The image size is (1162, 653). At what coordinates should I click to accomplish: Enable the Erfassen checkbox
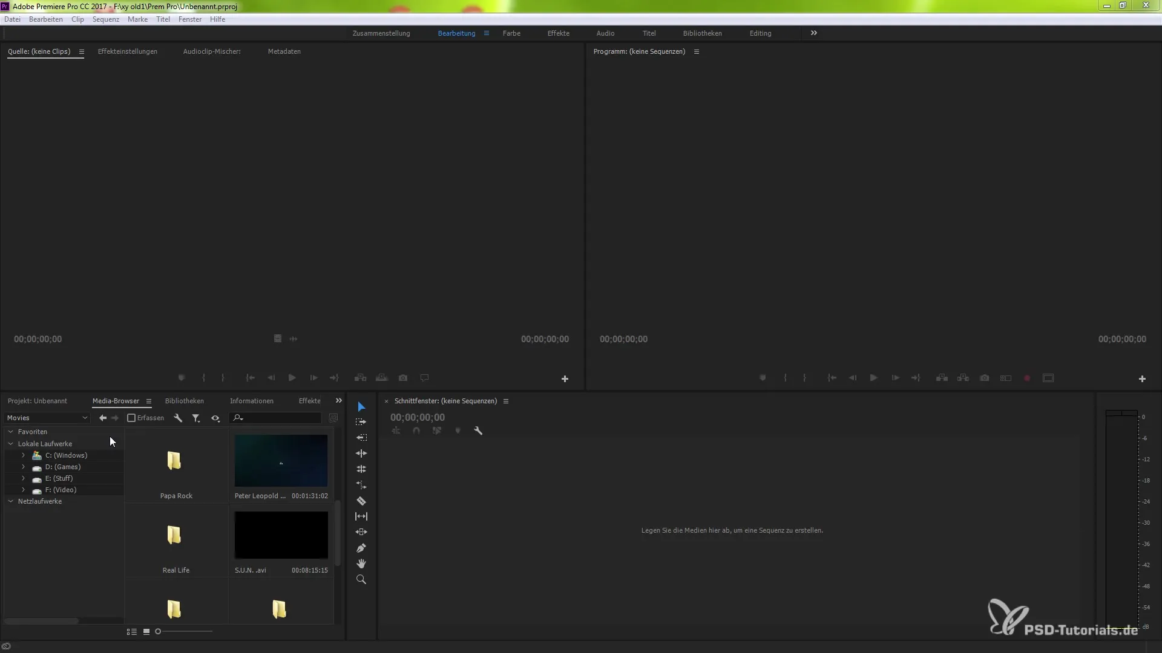click(x=131, y=418)
